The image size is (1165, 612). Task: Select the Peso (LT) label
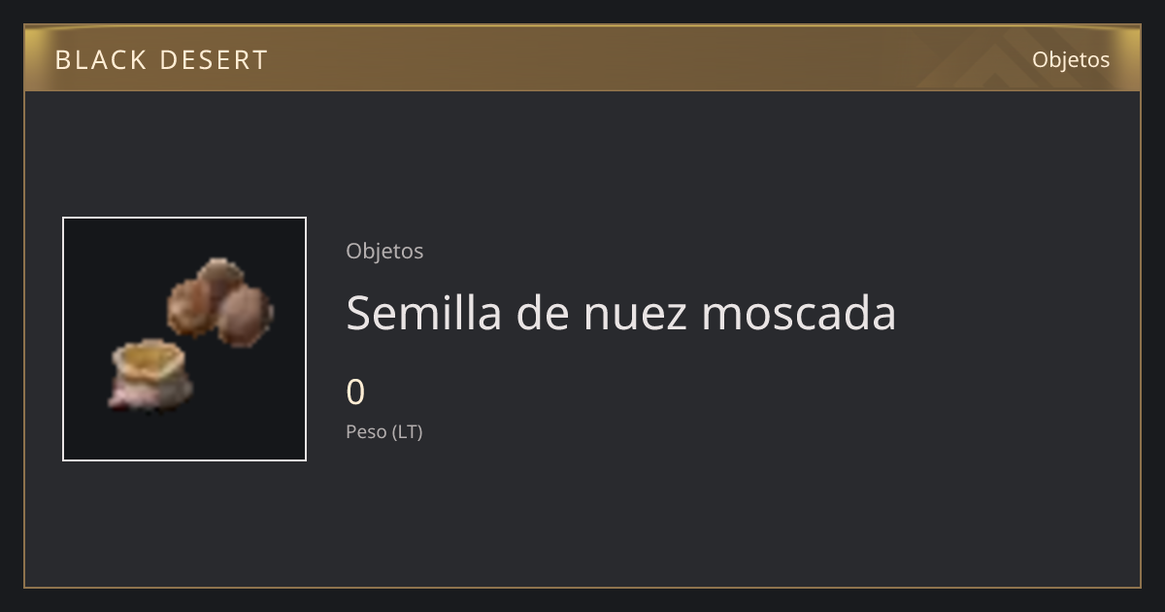tap(384, 431)
